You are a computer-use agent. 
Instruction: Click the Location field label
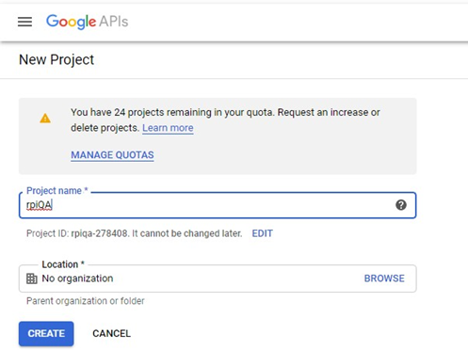[x=63, y=264]
